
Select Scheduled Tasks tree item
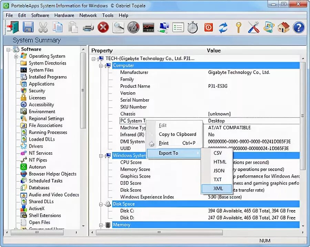coord(45,181)
